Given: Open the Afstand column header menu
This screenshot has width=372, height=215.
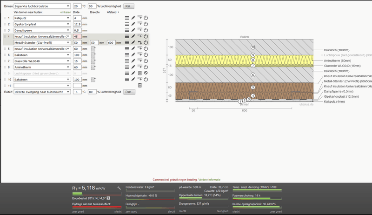Looking at the screenshot, I should 113,12.
